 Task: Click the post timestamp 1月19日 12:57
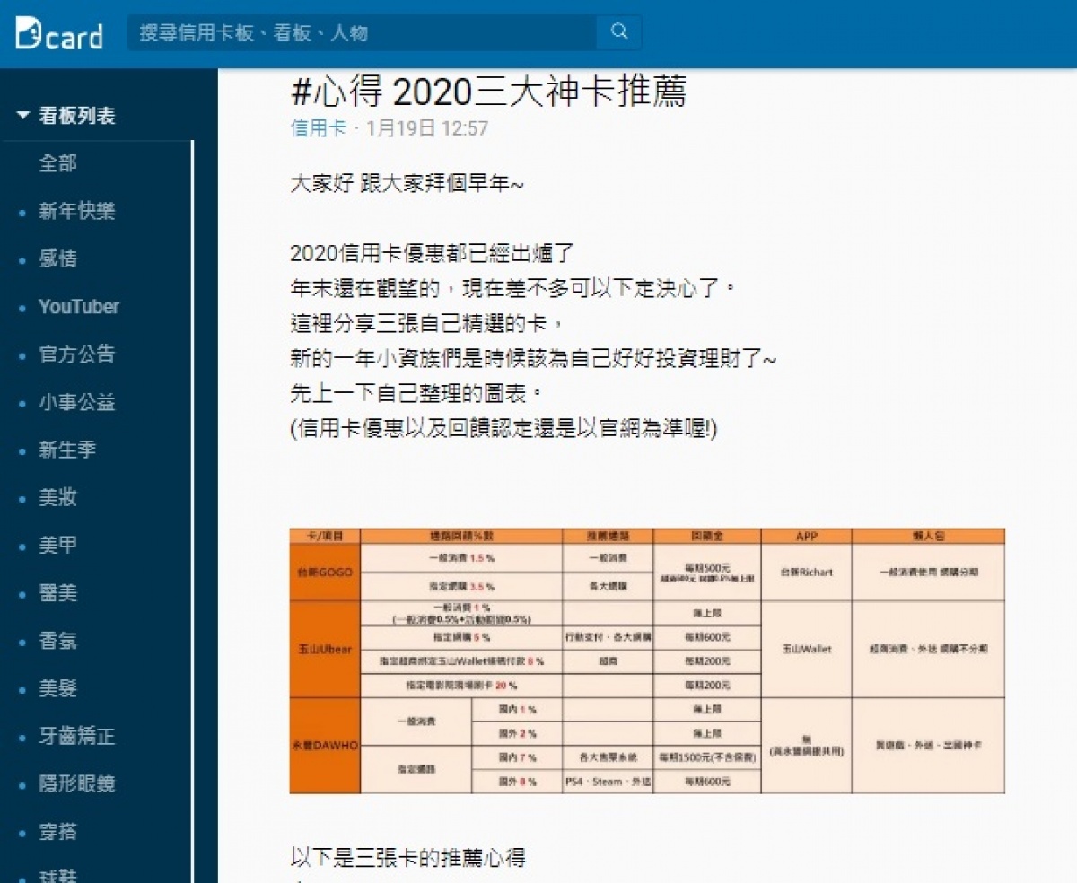(427, 128)
